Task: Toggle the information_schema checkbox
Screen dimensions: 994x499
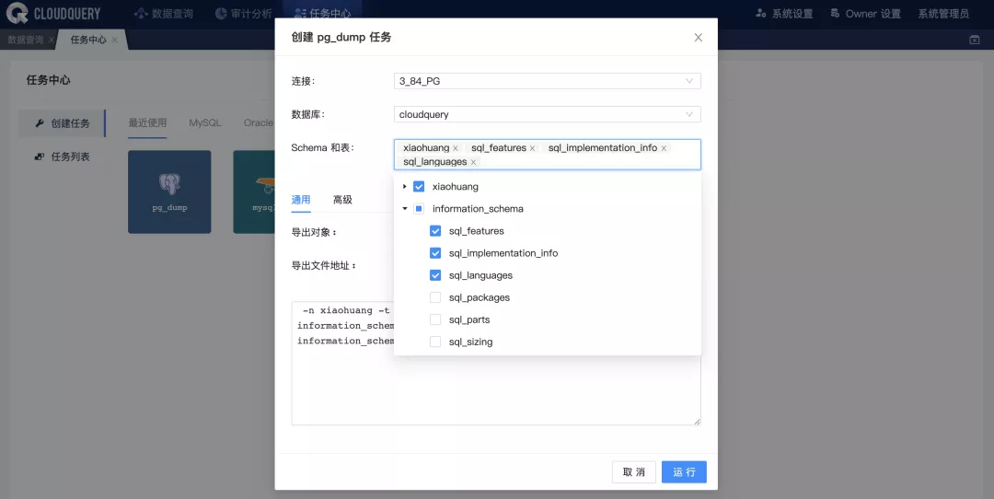Action: pyautogui.click(x=419, y=209)
